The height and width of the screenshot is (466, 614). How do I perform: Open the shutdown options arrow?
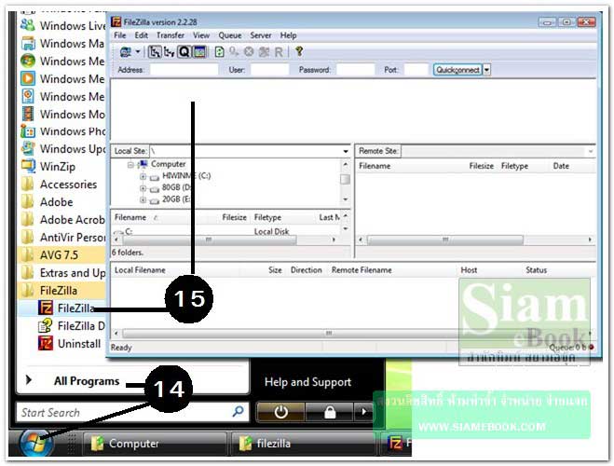click(x=363, y=412)
